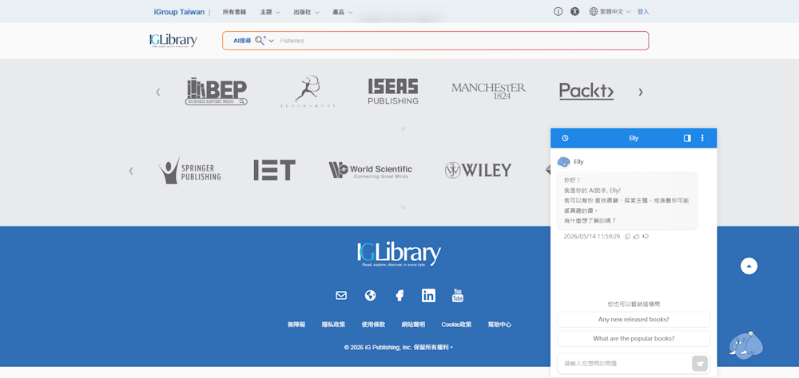Open the Springer Publishing logo
This screenshot has width=799, height=378.
(x=189, y=170)
